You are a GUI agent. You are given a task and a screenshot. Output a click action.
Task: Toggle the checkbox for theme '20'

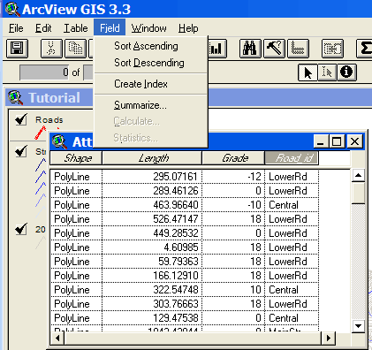pos(21,229)
